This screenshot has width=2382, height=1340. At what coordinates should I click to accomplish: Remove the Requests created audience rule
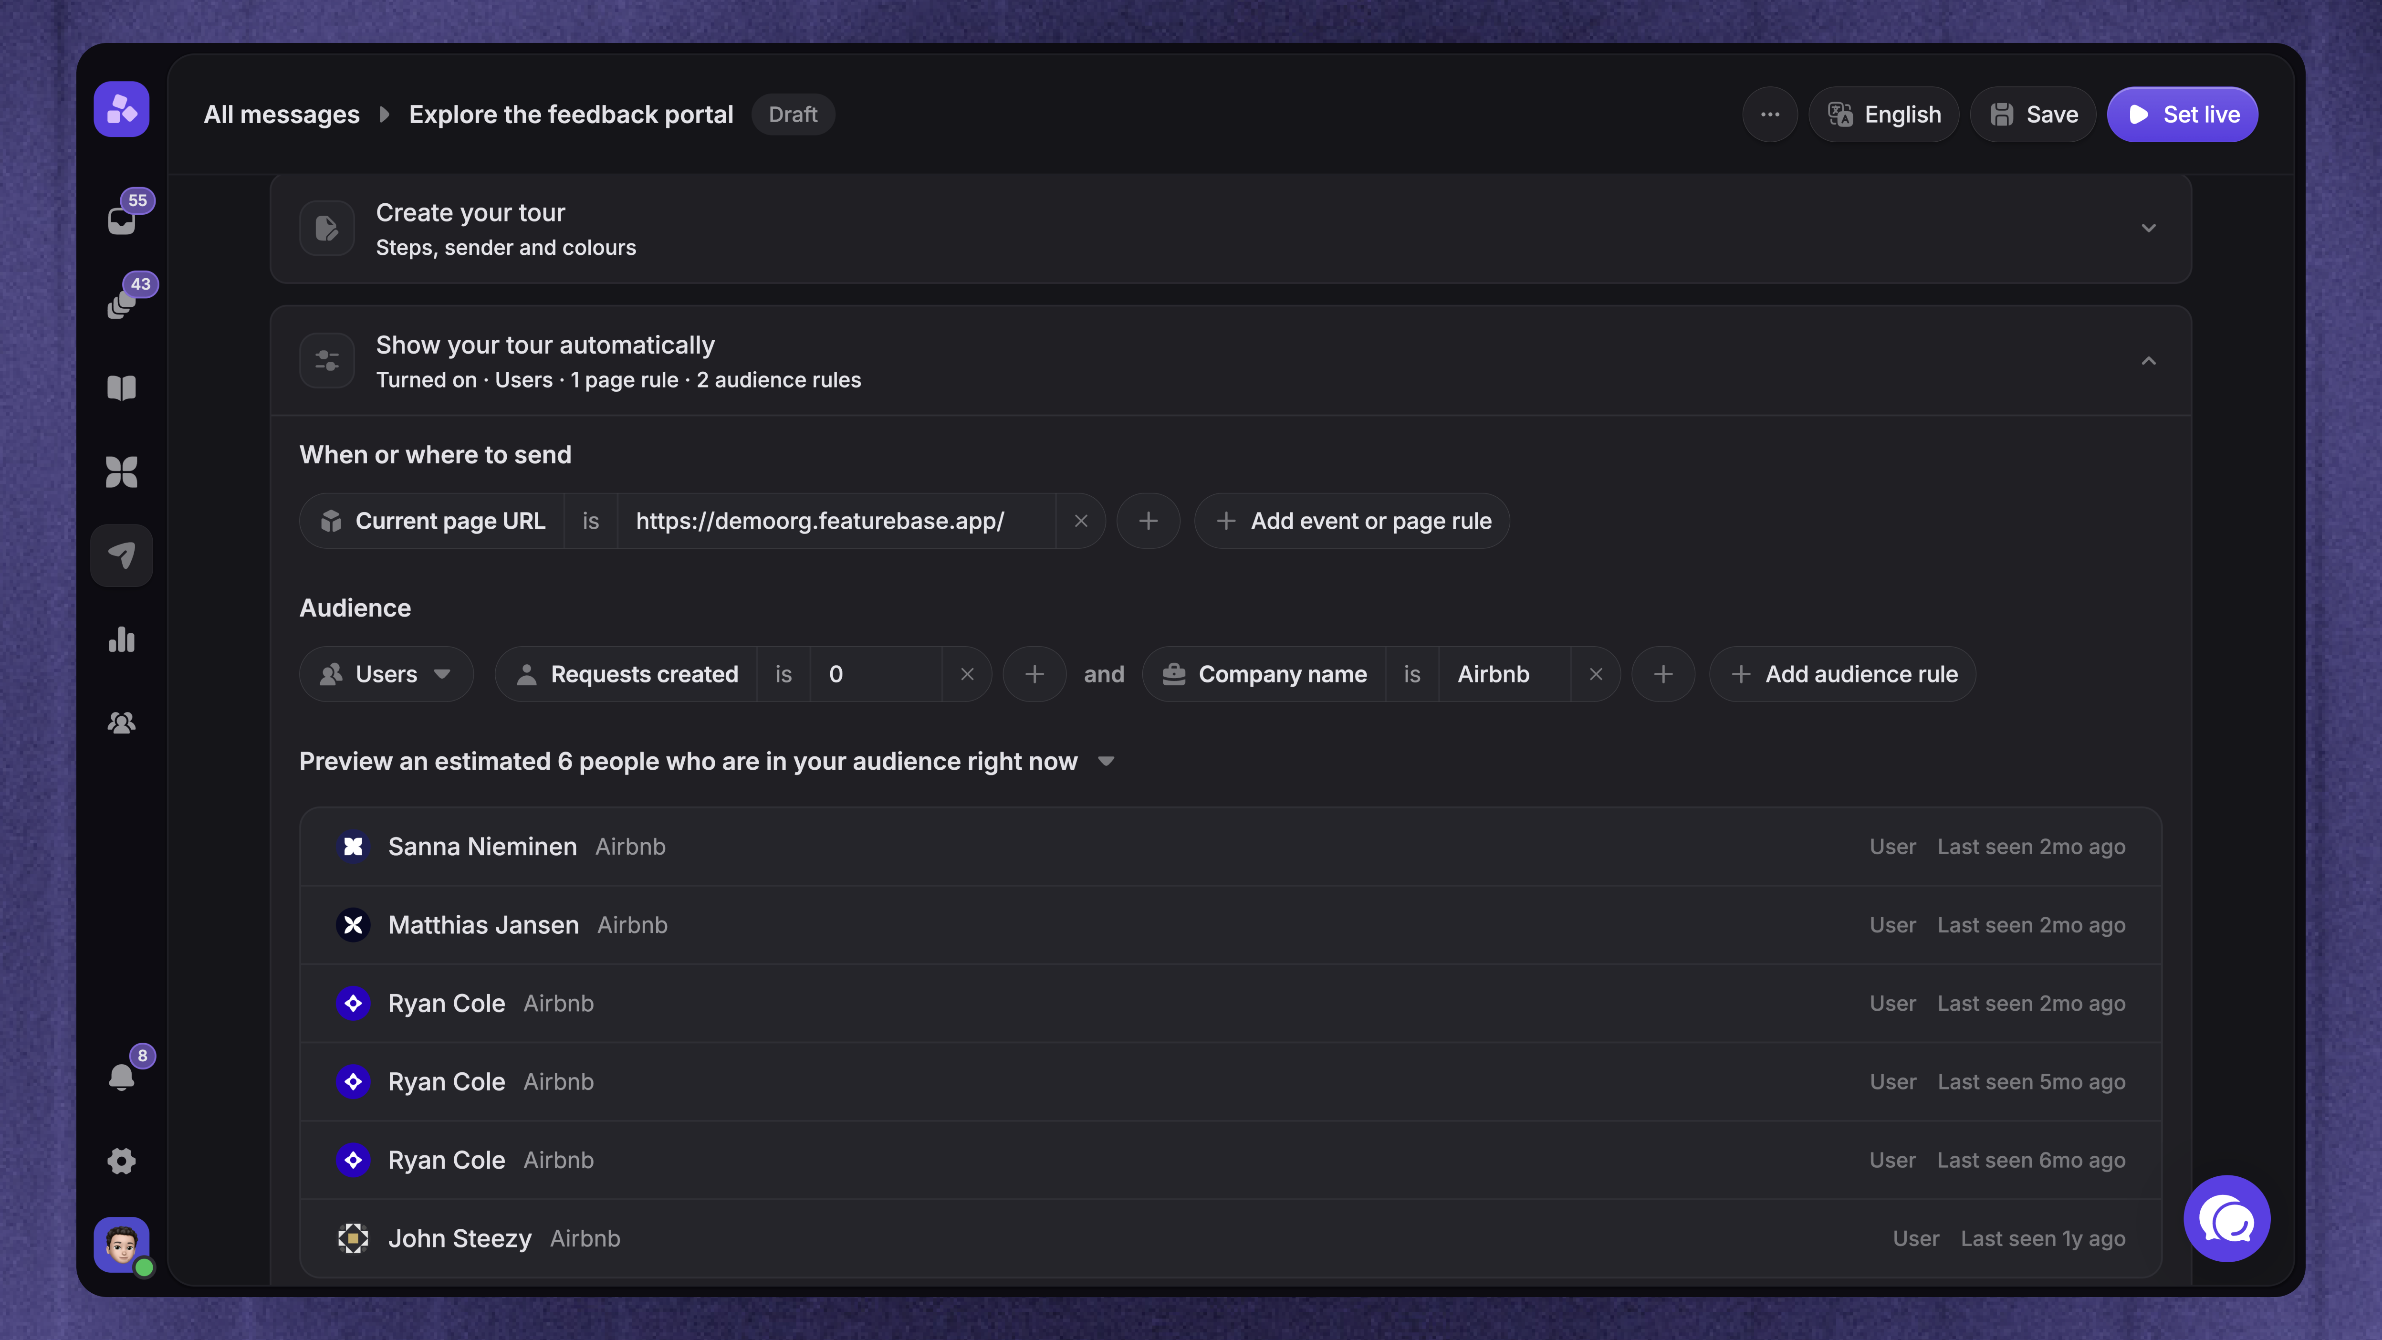tap(967, 674)
